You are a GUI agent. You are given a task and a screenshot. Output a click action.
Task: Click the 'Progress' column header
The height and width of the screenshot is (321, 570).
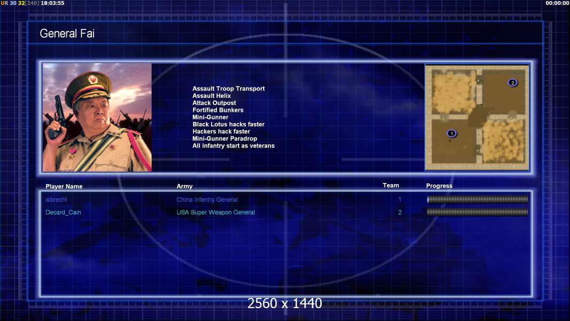[x=439, y=186]
